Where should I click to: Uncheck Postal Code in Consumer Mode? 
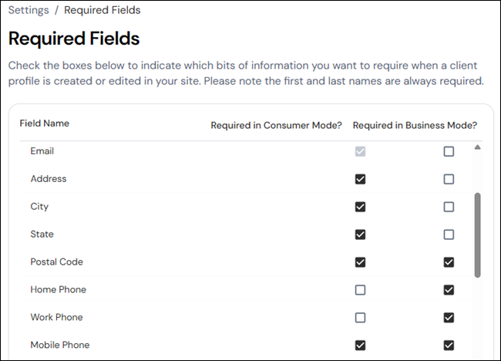(x=360, y=262)
